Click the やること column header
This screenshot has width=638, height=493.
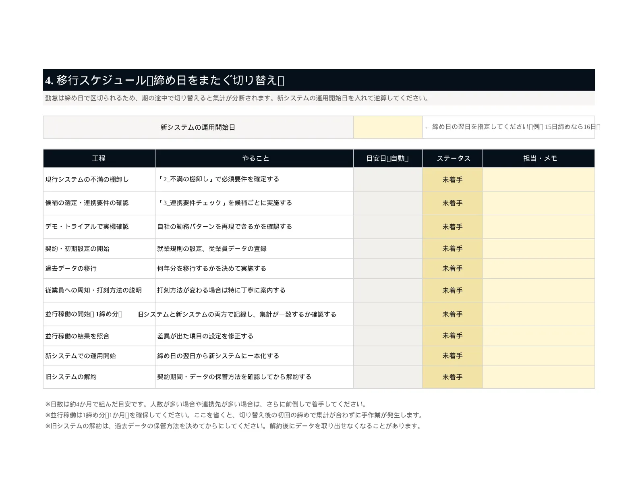[255, 158]
